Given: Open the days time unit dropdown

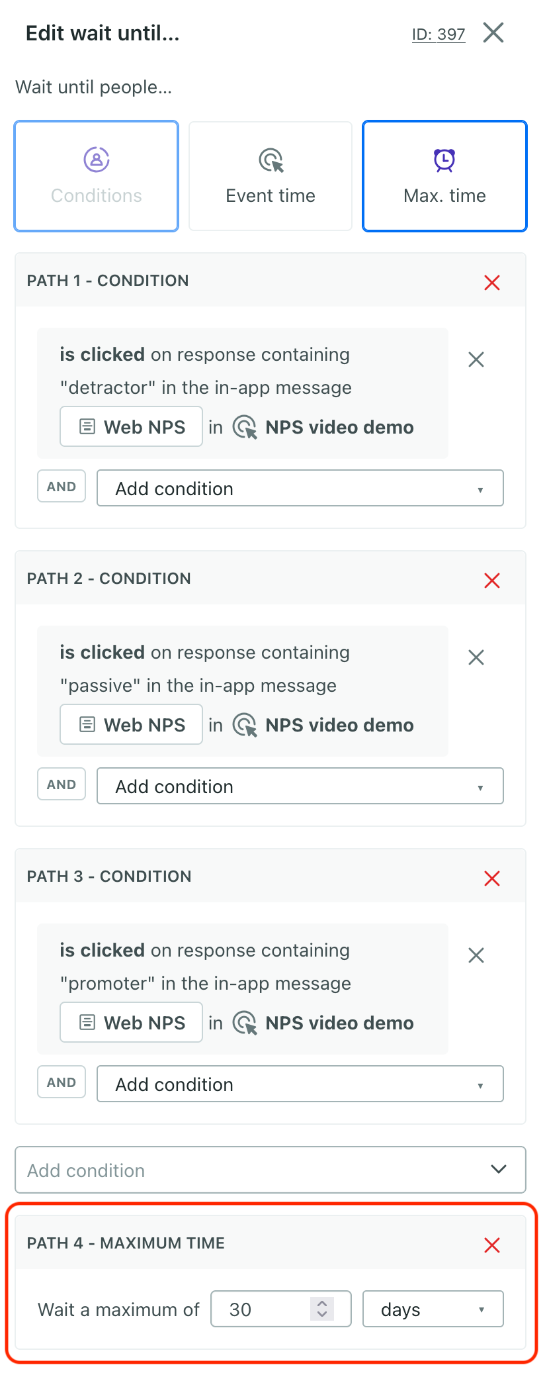Looking at the screenshot, I should [x=433, y=1309].
